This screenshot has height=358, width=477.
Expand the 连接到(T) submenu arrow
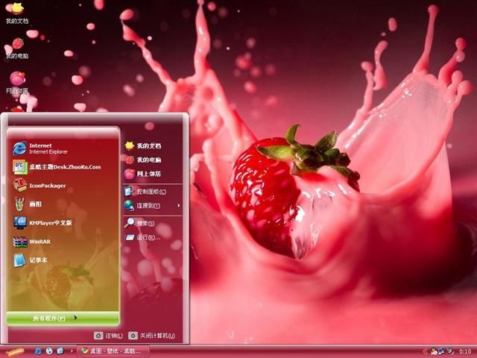point(179,206)
